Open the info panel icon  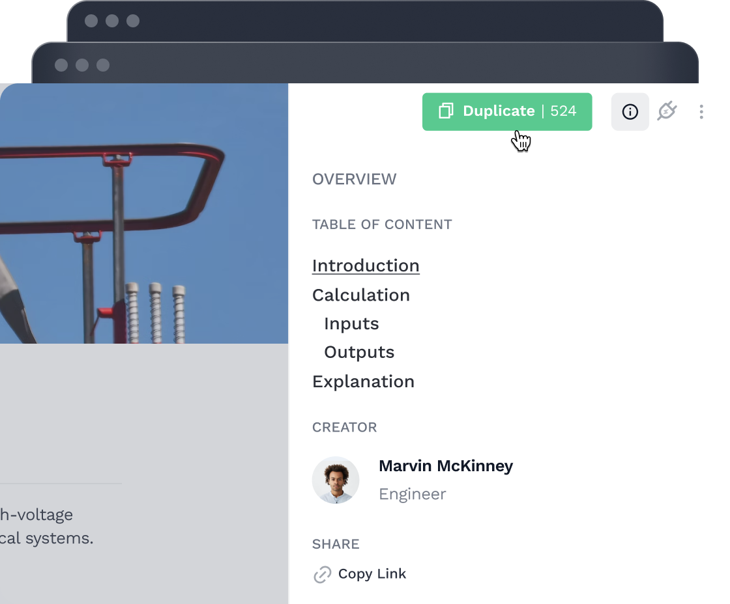point(630,112)
